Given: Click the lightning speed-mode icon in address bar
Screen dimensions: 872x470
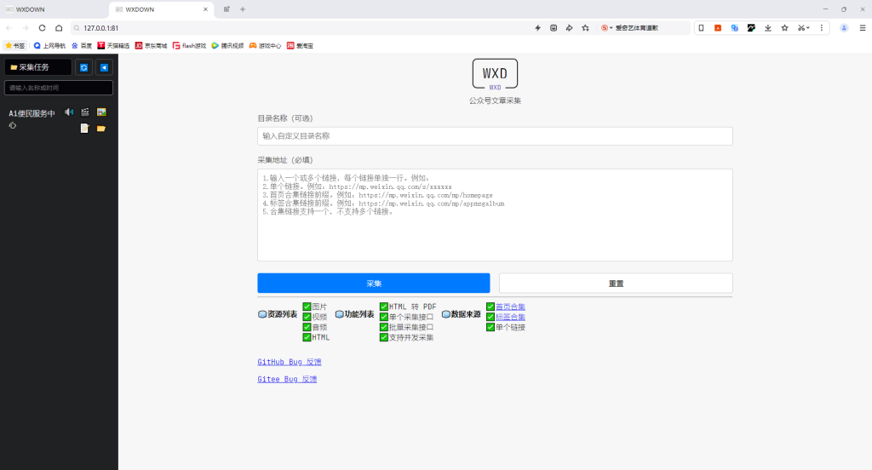Looking at the screenshot, I should 538,28.
